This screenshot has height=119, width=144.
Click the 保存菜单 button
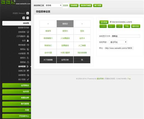(104, 22)
